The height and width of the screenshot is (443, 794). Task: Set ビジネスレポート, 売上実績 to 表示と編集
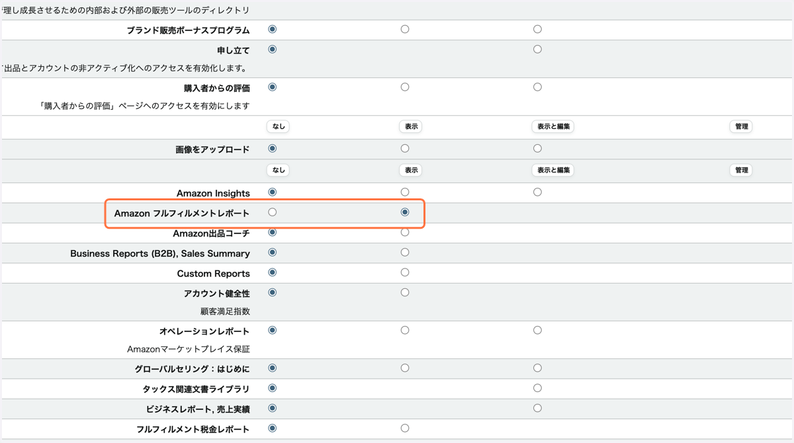tap(537, 408)
